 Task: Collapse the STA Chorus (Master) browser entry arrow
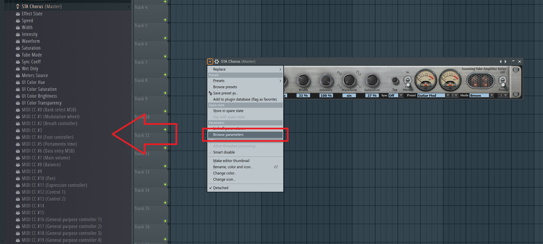[x=128, y=7]
